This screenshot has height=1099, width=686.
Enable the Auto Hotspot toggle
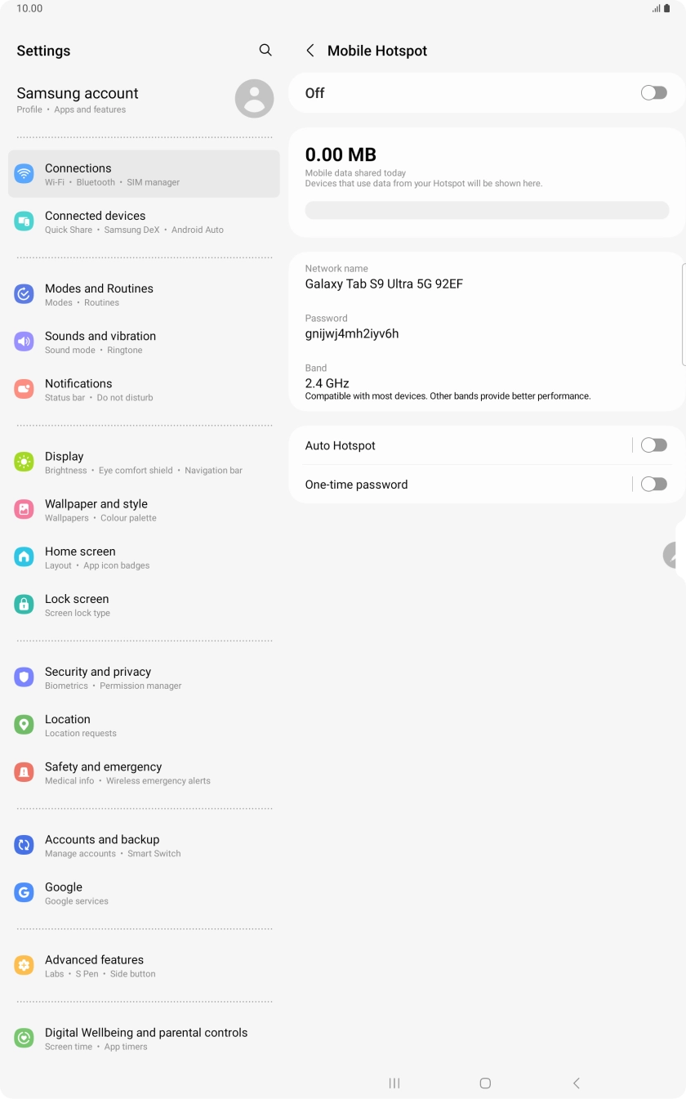click(x=654, y=445)
